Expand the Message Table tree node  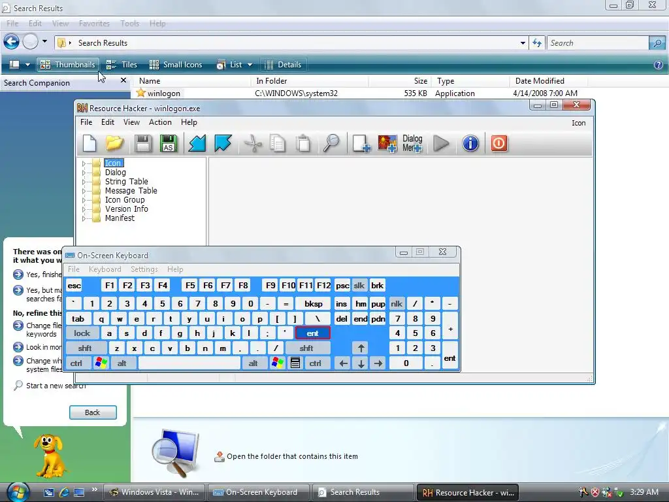tap(84, 191)
